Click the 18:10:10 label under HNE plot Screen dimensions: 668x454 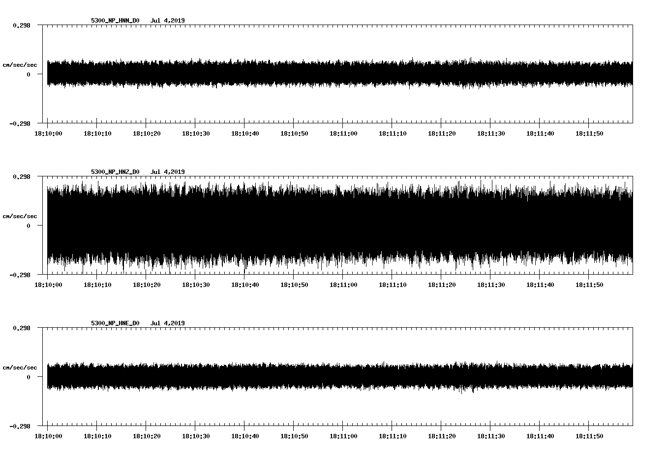[x=97, y=436]
